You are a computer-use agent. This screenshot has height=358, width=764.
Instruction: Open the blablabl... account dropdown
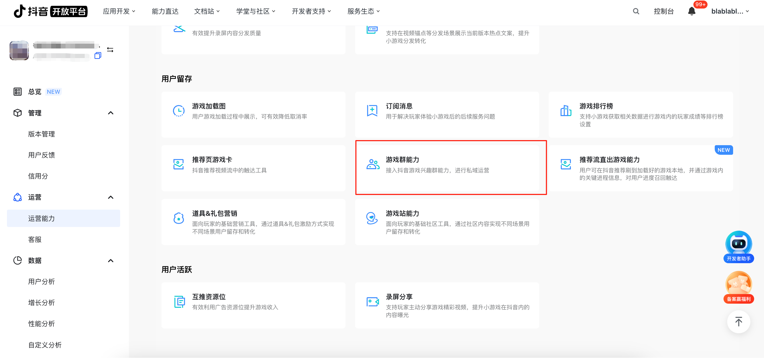tap(730, 11)
